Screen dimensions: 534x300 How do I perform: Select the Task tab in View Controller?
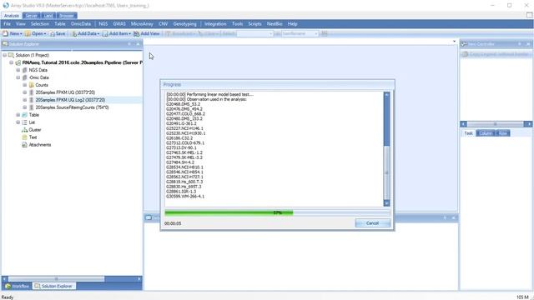point(469,133)
